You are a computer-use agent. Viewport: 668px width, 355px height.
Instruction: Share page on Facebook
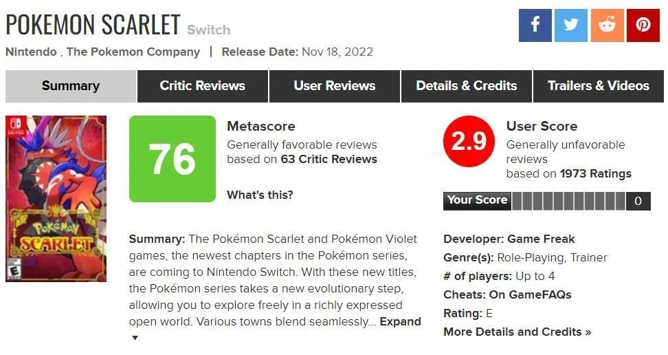535,25
